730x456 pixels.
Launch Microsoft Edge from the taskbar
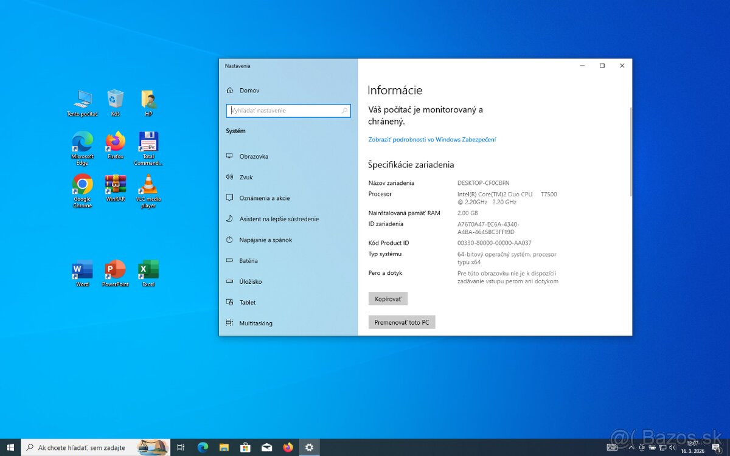click(203, 447)
